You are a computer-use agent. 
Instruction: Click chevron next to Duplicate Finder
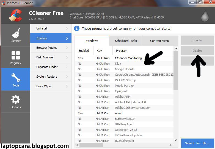click(67, 67)
